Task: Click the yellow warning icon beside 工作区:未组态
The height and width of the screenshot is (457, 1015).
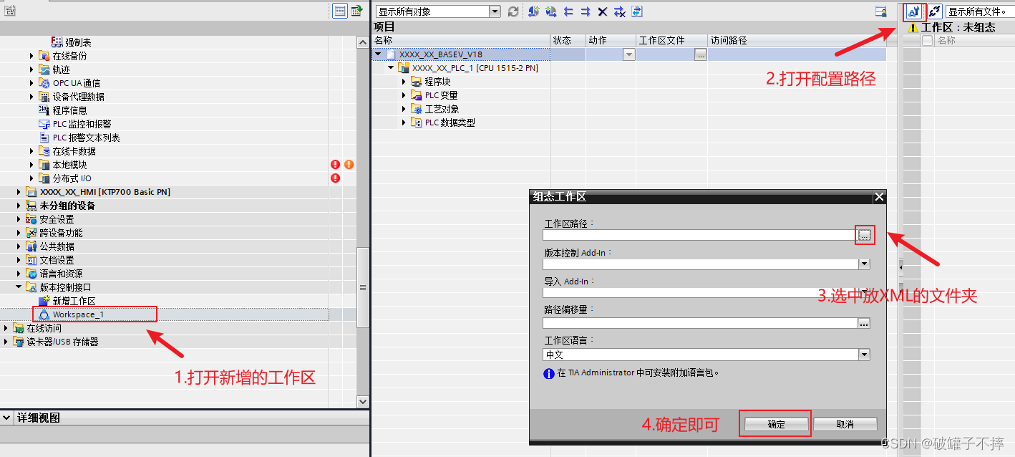Action: [913, 28]
